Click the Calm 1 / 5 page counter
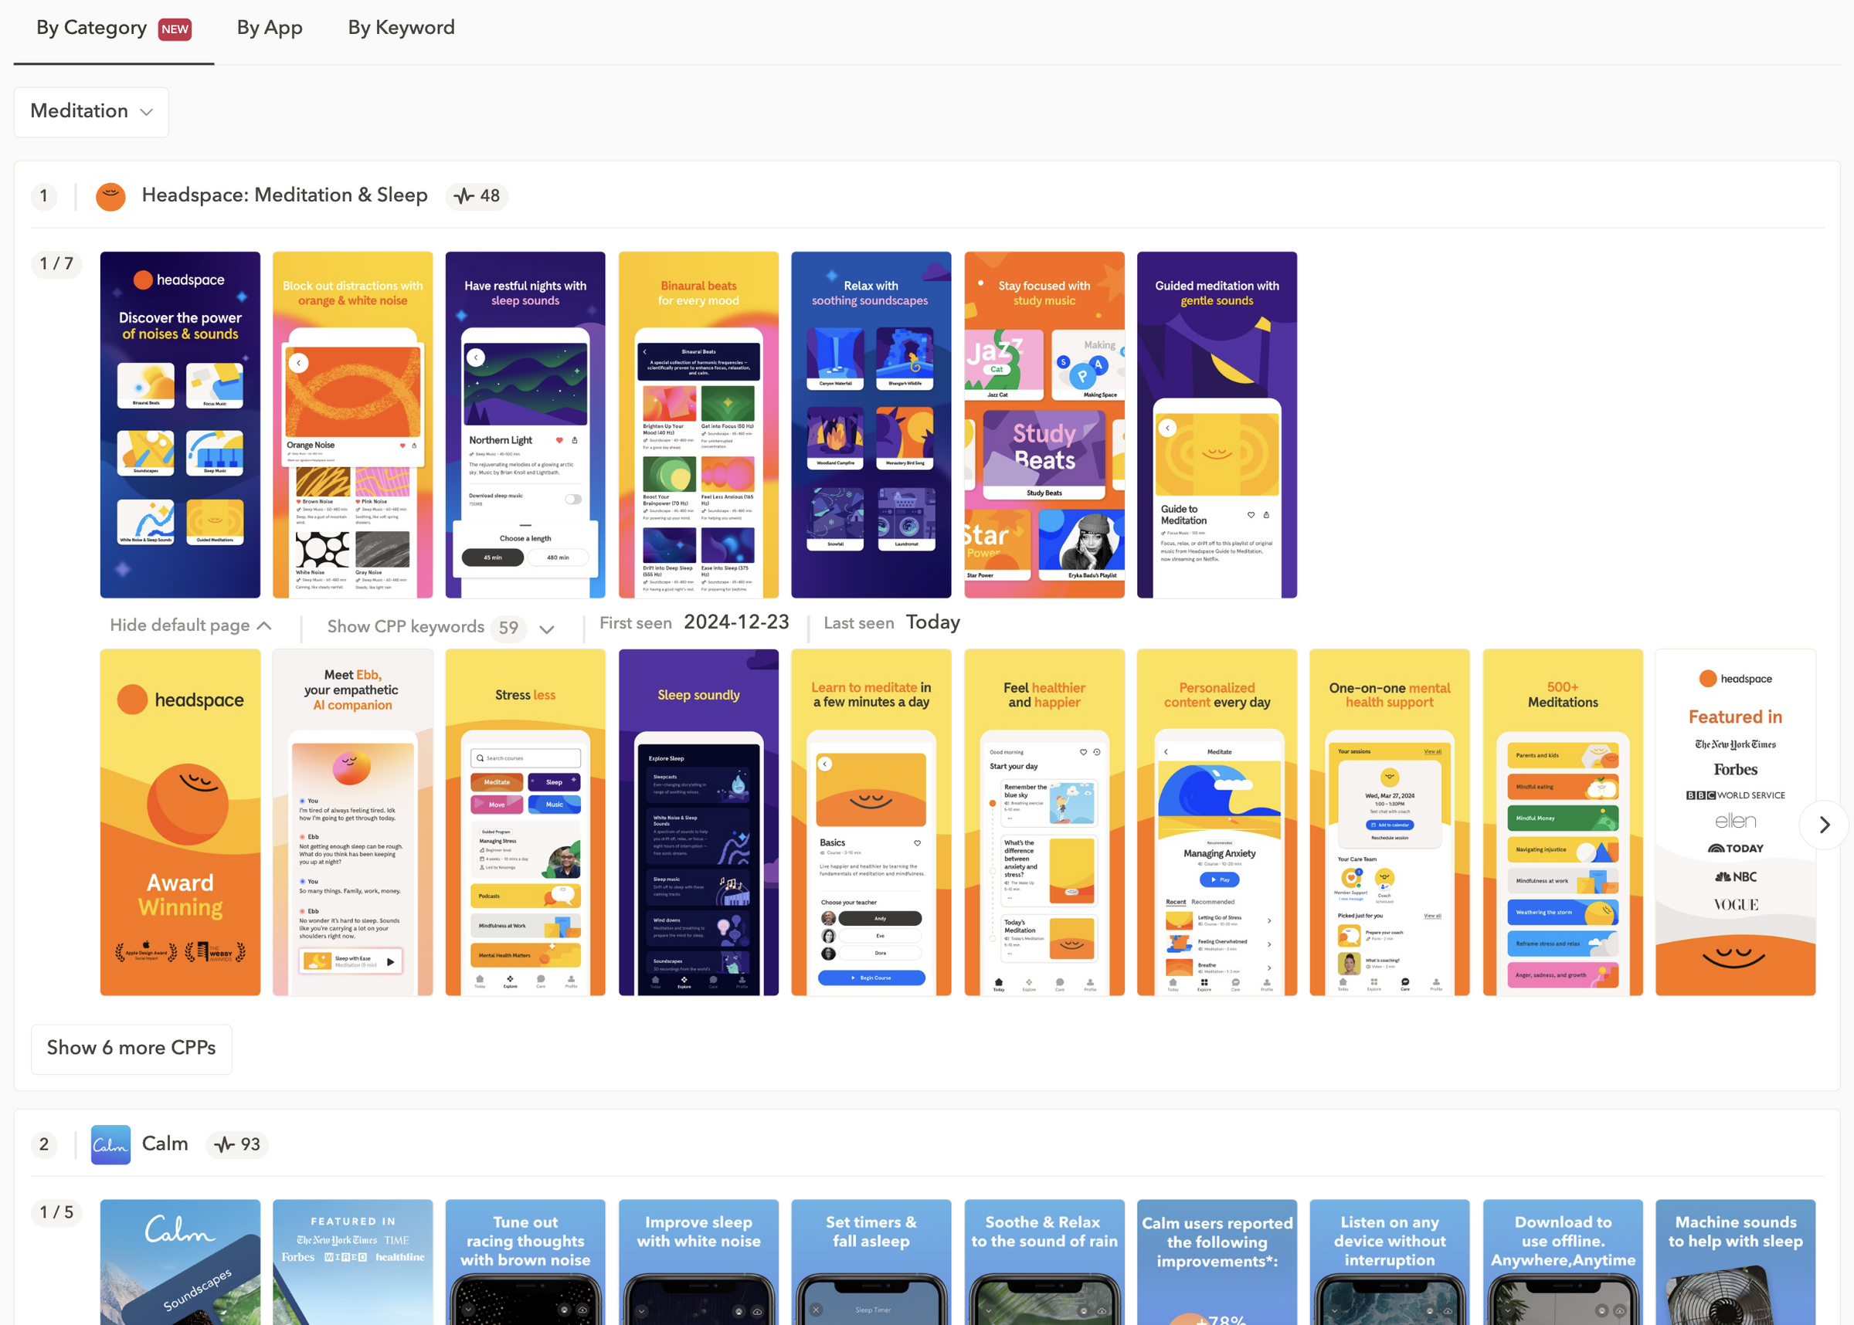This screenshot has width=1854, height=1325. [56, 1212]
